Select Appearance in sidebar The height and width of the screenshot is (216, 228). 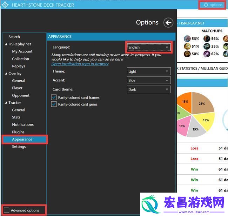tap(25, 139)
